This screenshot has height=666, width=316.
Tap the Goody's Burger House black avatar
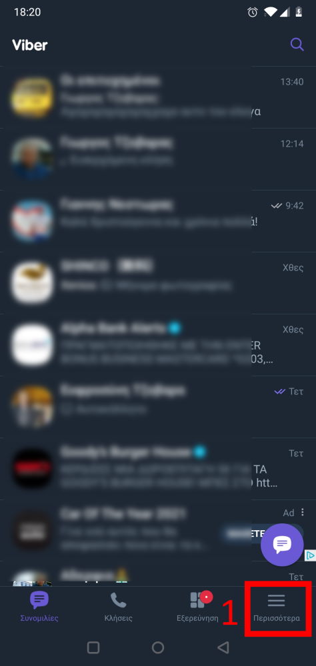(x=32, y=468)
